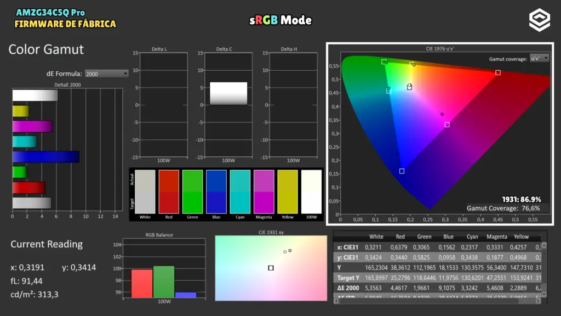561x316 pixels.
Task: Click the 'fL: 91,44' reading
Action: coord(26,281)
